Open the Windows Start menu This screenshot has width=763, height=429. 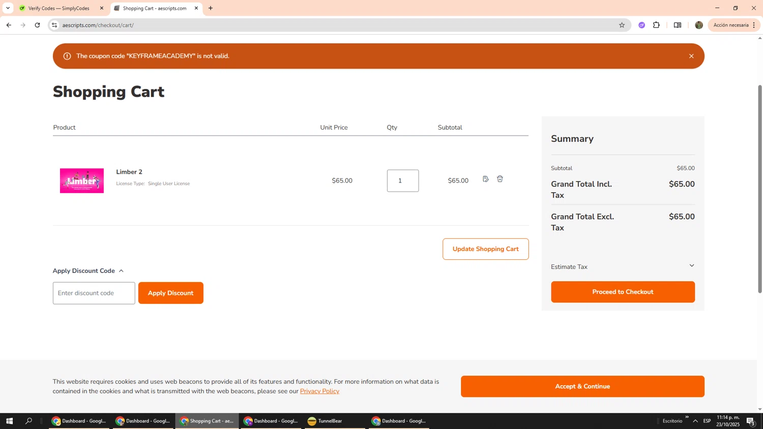tap(9, 421)
